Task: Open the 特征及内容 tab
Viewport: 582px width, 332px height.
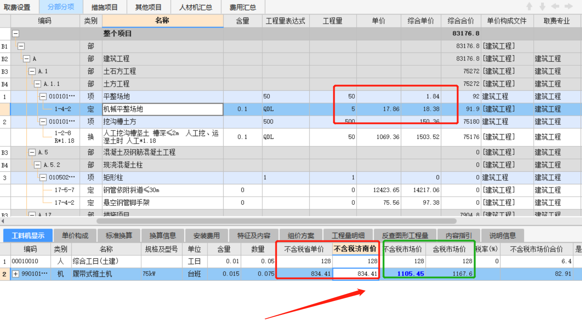Action: point(254,236)
